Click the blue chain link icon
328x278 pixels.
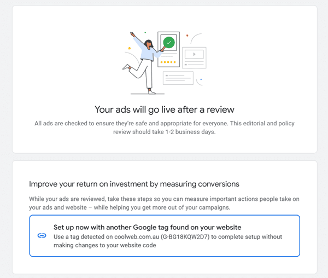click(42, 235)
